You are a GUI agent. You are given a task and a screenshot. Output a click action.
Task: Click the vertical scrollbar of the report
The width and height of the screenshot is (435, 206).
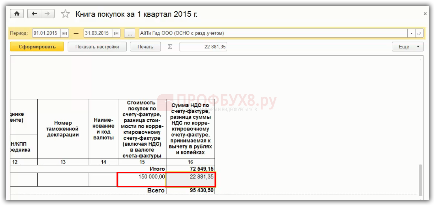tap(421, 180)
